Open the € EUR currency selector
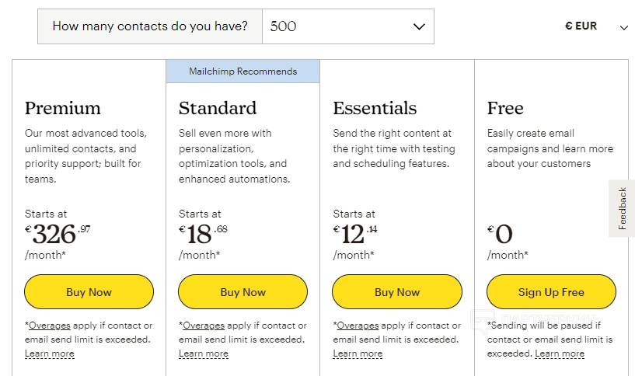Screen dimensions: 635x376 (x=581, y=26)
